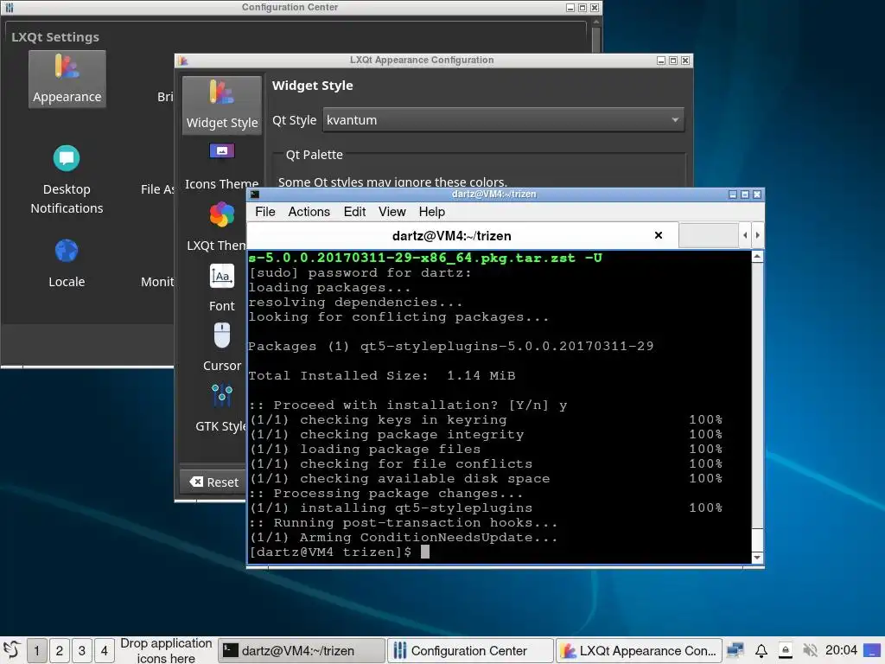Minimize the LXQt Appearance Configuration window
885x664 pixels.
point(661,61)
